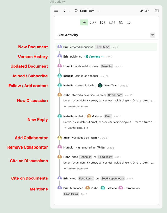Open the Roadmap document tag
Viewport: 167px width, 213px height.
[86, 157]
